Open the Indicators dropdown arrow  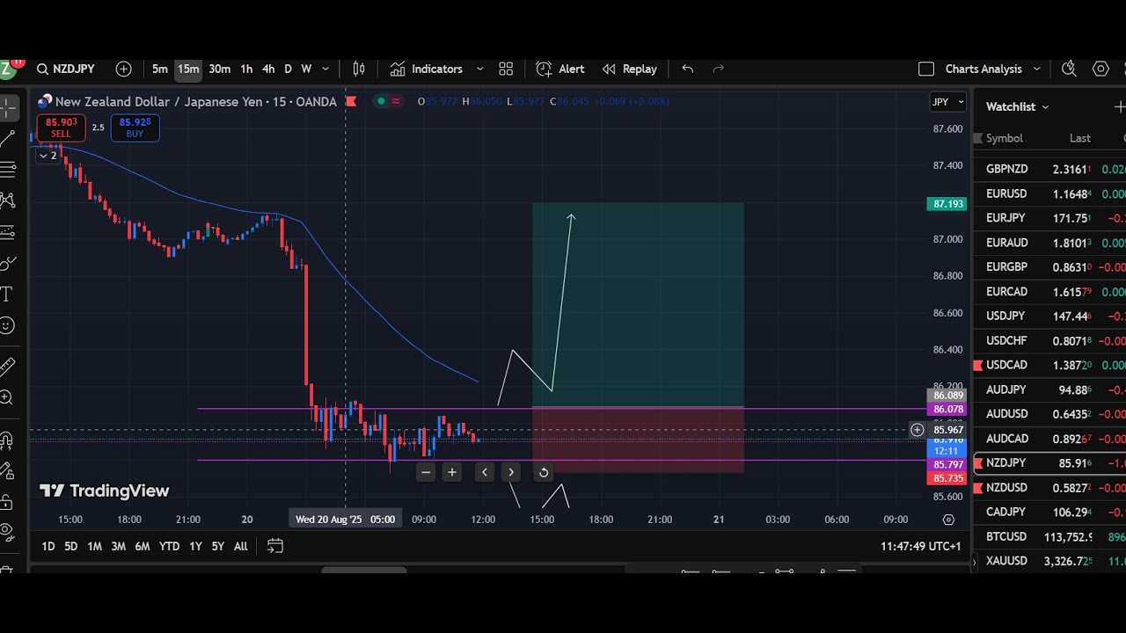pos(479,69)
